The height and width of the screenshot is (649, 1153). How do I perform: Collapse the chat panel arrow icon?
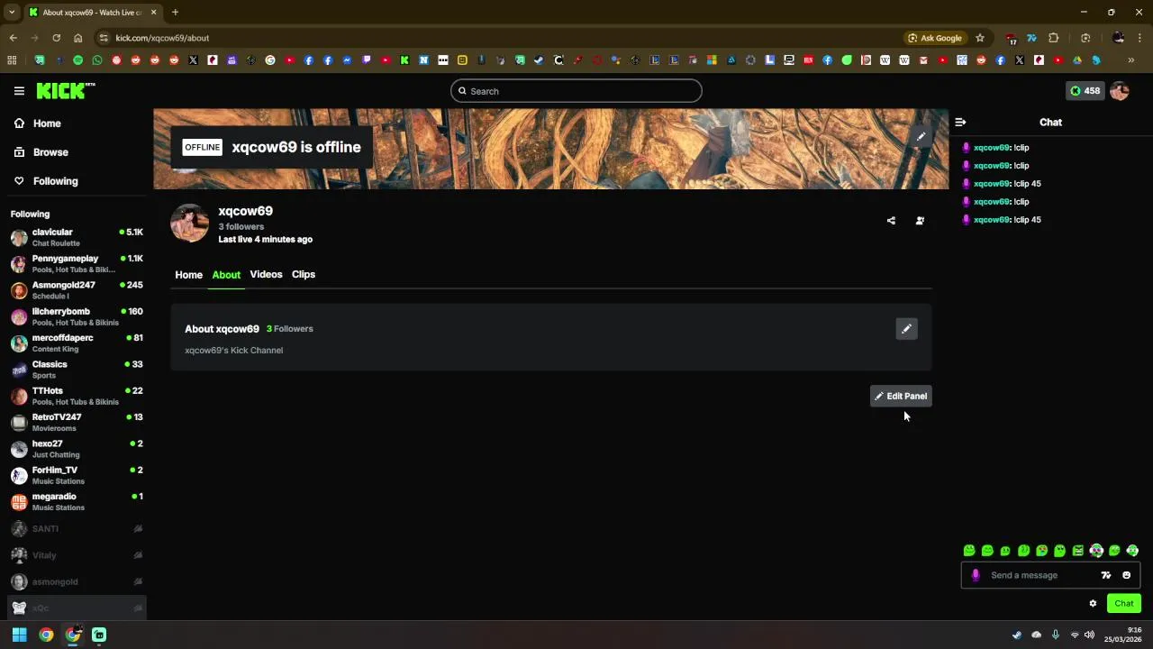[960, 122]
